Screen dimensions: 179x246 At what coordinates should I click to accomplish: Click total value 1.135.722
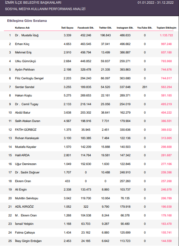(x=166, y=35)
